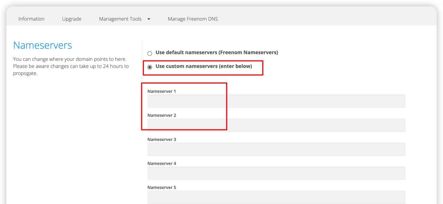Select the default Freenom nameservers radio button
The height and width of the screenshot is (204, 443).
(150, 53)
